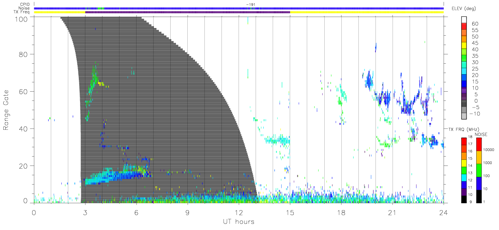
Task: Pick the yellow swatch in elevation colorbar
Action: pyautogui.click(x=465, y=46)
